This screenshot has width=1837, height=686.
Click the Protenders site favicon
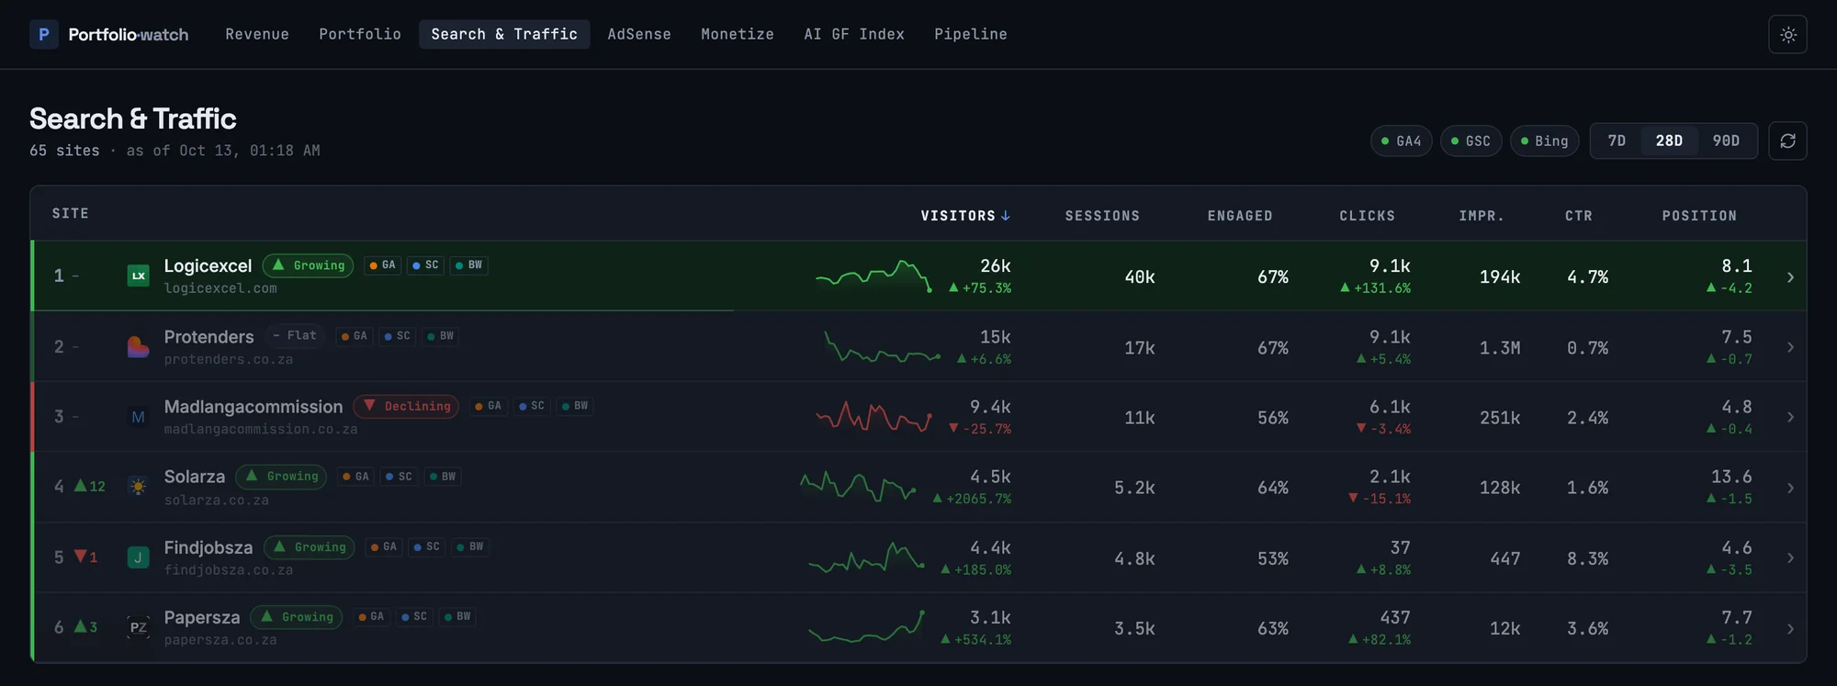coord(138,346)
